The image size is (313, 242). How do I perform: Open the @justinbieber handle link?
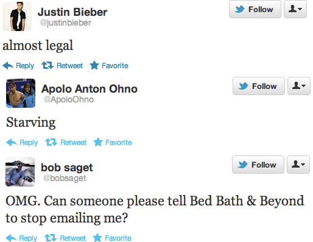[x=66, y=23]
